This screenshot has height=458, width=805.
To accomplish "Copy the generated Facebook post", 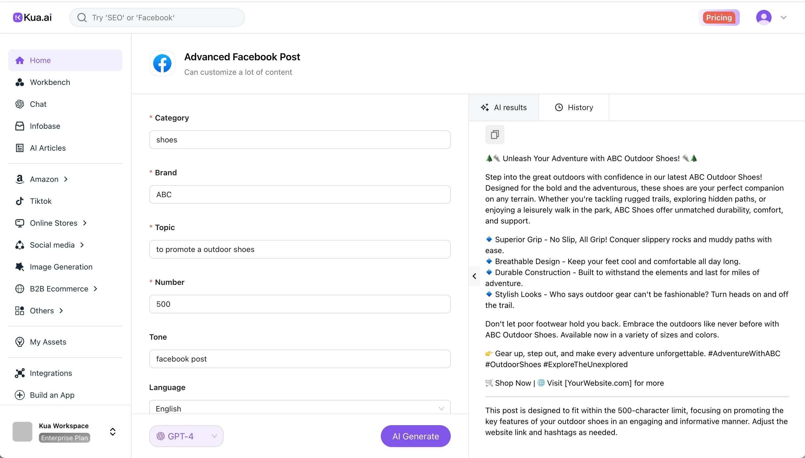I will [495, 134].
